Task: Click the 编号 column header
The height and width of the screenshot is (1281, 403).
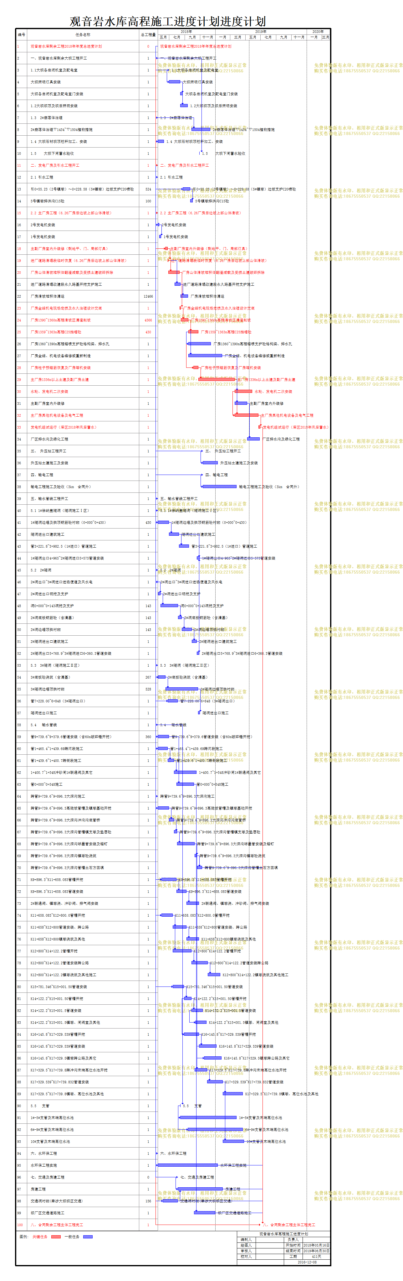Action: (21, 35)
